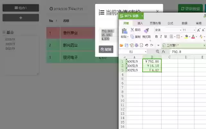Switch to the 页面布局 ribbon tab
Screen dimensions: 206x129
click(x=155, y=23)
